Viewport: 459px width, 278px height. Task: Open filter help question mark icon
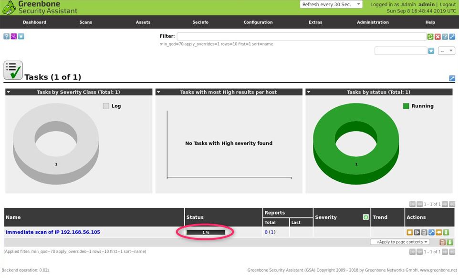click(x=445, y=37)
